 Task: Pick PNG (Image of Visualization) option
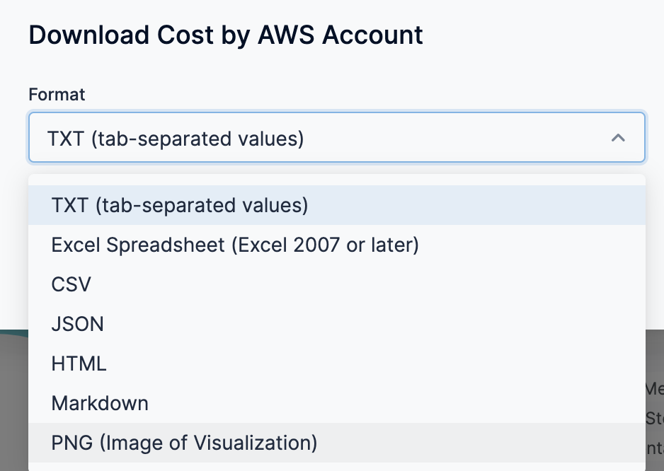[184, 443]
